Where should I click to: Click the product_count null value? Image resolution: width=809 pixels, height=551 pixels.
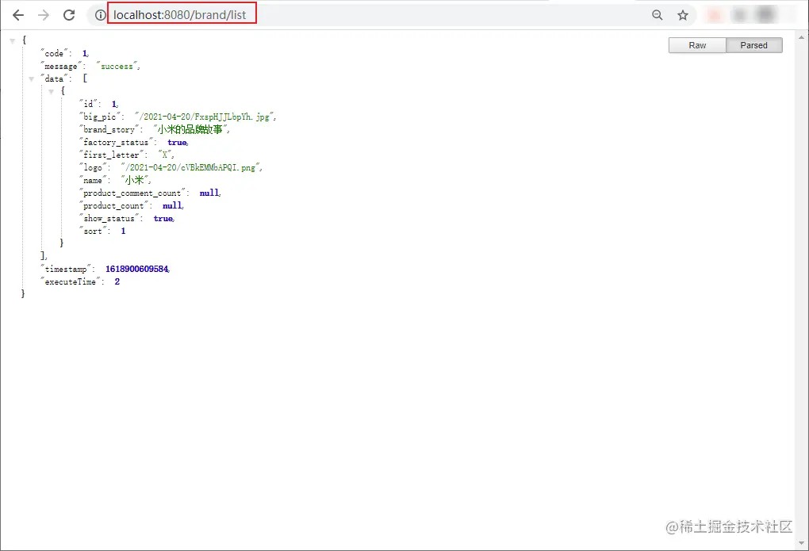(x=172, y=206)
